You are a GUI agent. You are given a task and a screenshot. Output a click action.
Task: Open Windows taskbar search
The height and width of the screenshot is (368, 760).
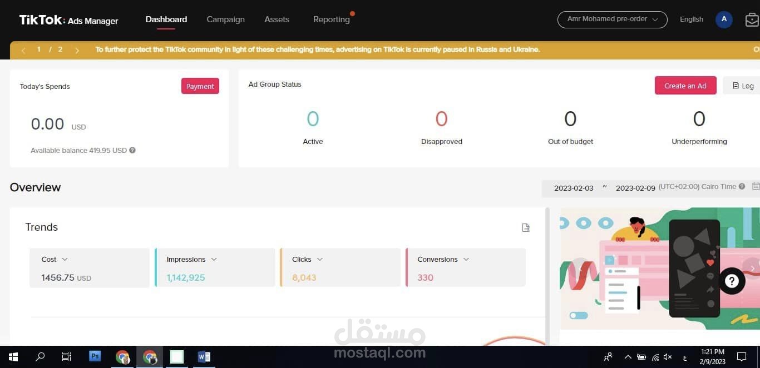pos(40,357)
